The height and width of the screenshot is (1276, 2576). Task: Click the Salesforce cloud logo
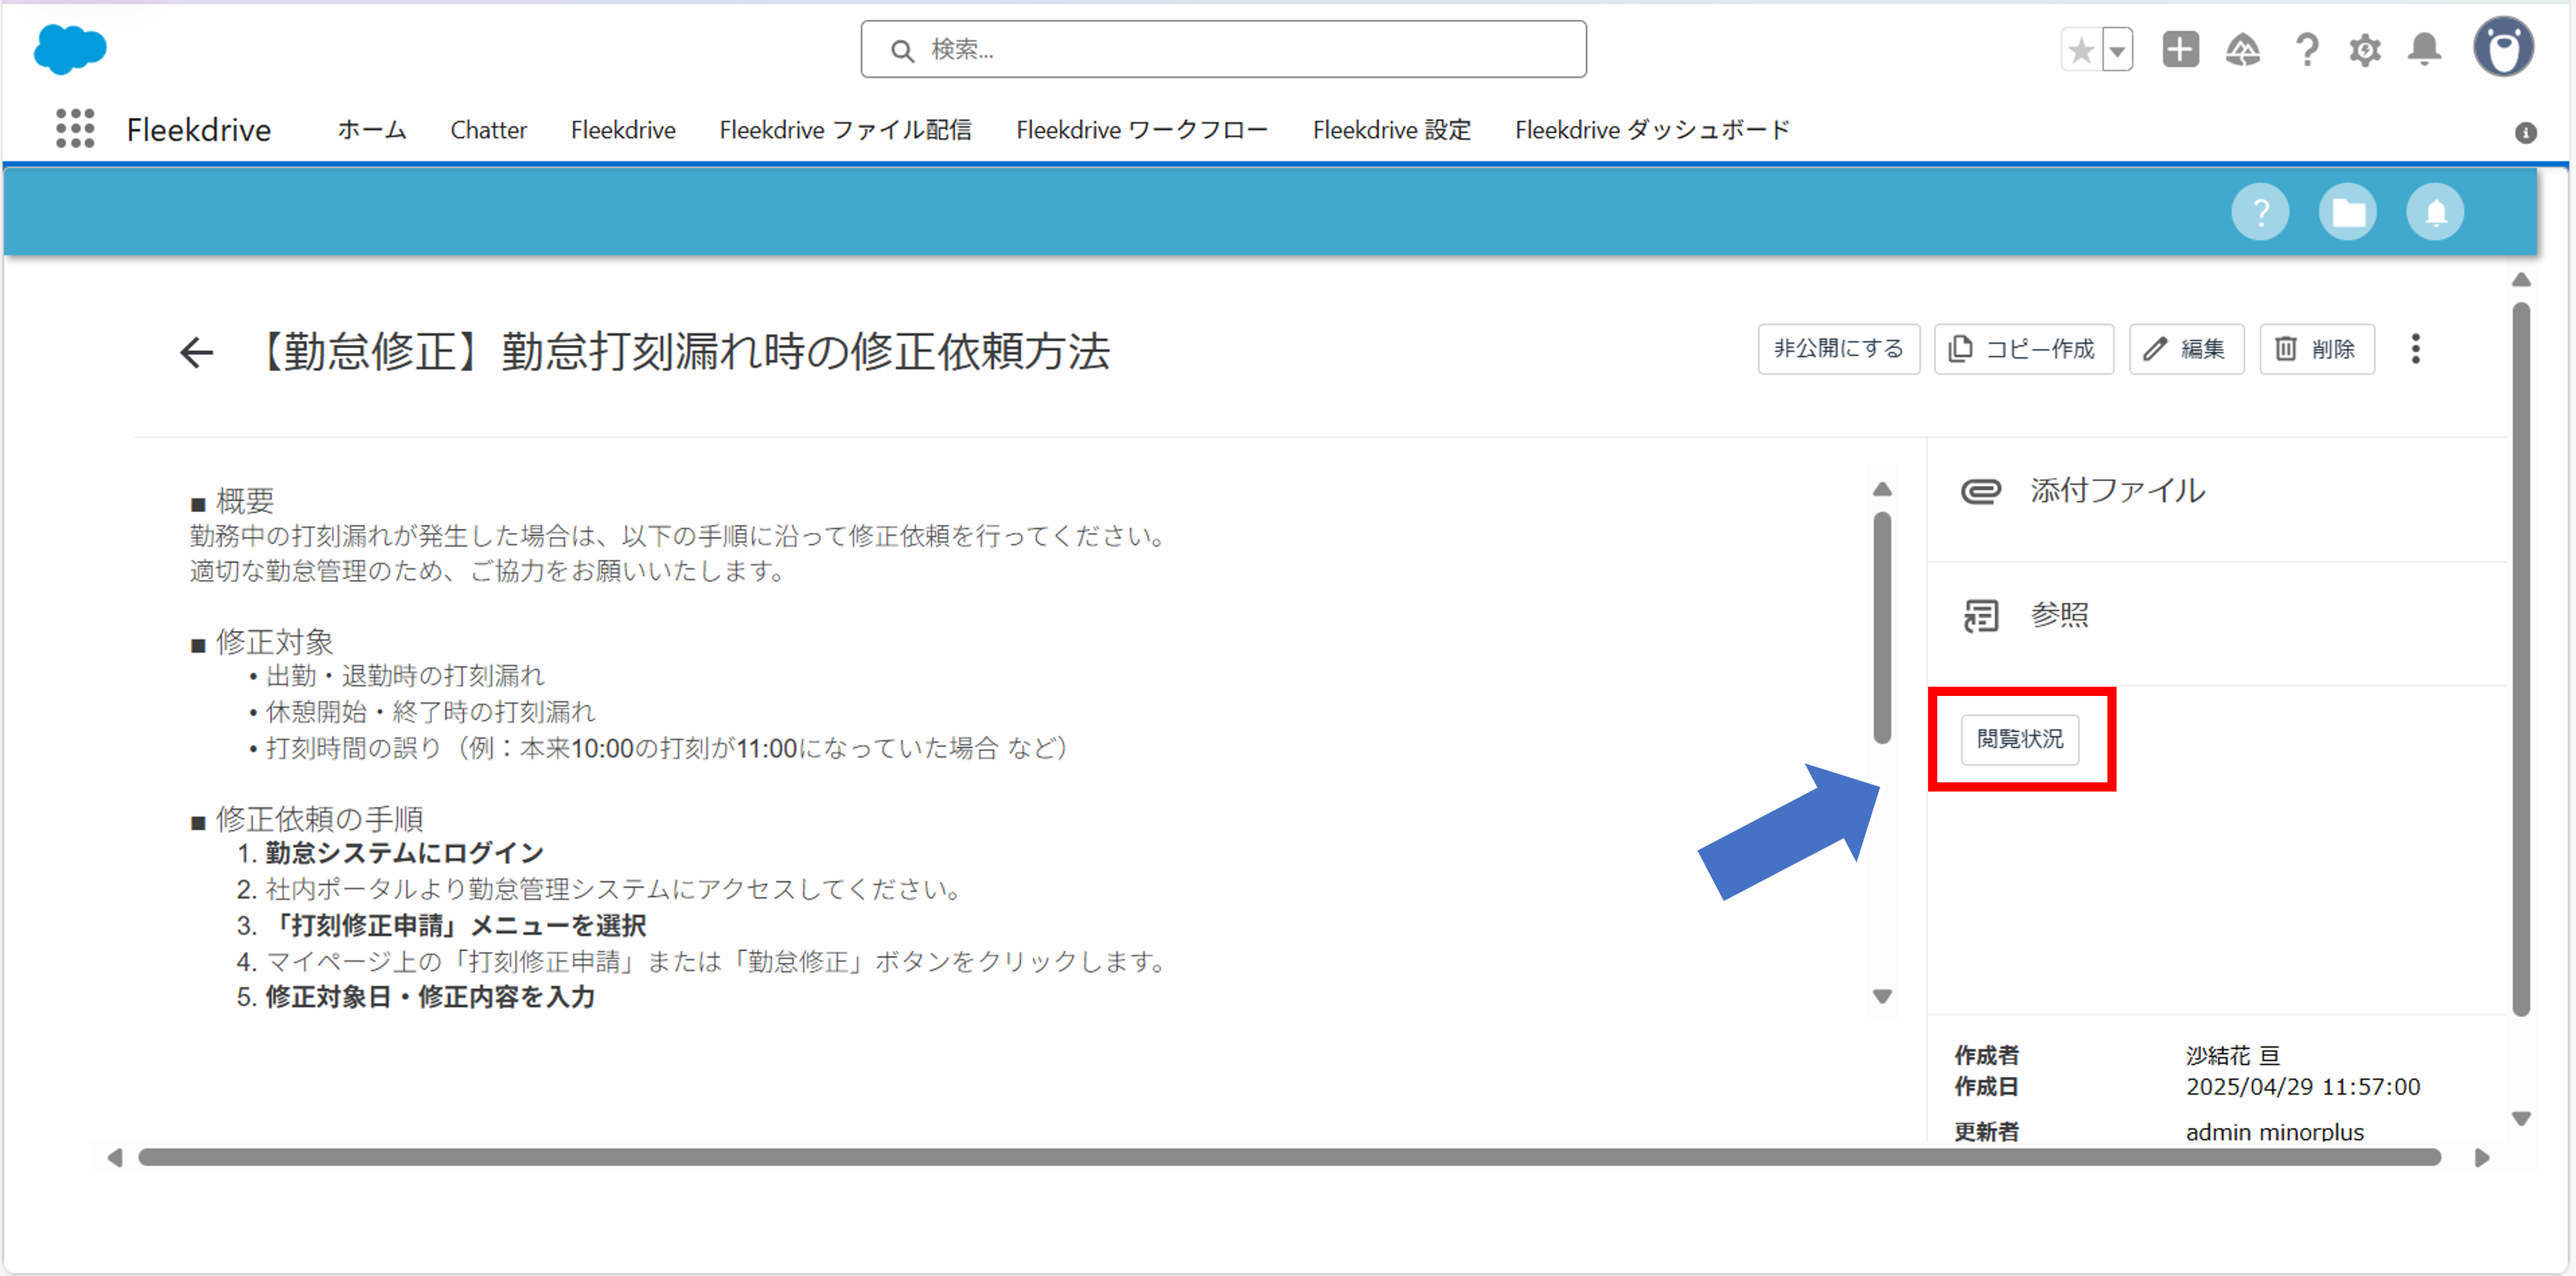click(x=70, y=48)
